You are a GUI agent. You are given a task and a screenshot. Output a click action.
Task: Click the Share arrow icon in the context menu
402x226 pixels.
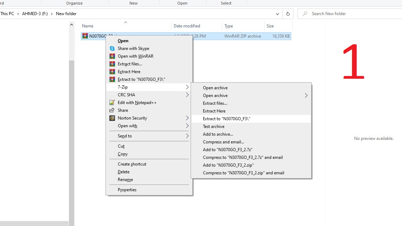(x=112, y=110)
